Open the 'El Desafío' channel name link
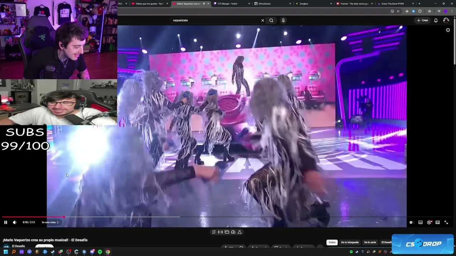Viewport: 456px width, 256px height. [19, 246]
